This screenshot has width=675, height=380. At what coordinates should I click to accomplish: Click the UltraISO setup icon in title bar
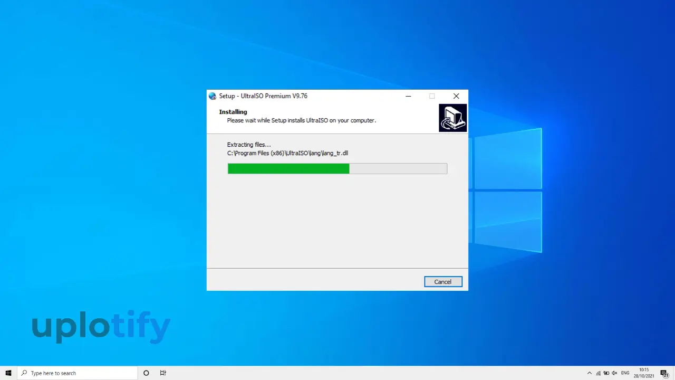213,96
